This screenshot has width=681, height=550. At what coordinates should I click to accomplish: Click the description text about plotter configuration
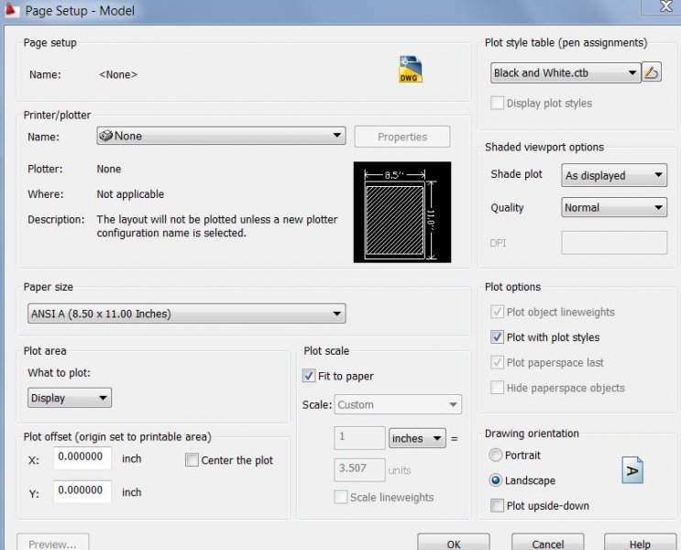[x=216, y=225]
